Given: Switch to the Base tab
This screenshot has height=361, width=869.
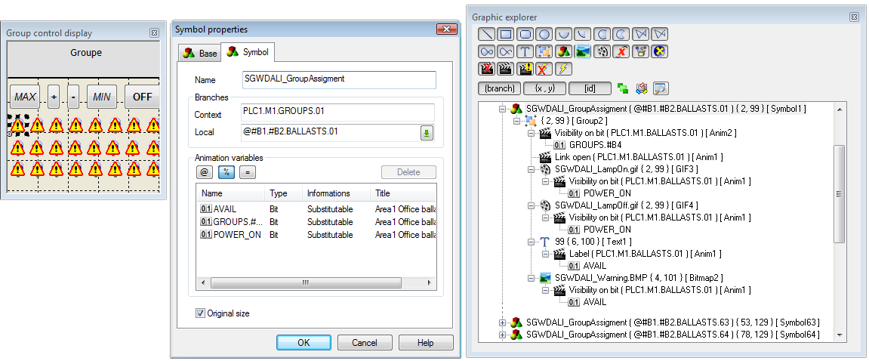Looking at the screenshot, I should click(x=199, y=53).
